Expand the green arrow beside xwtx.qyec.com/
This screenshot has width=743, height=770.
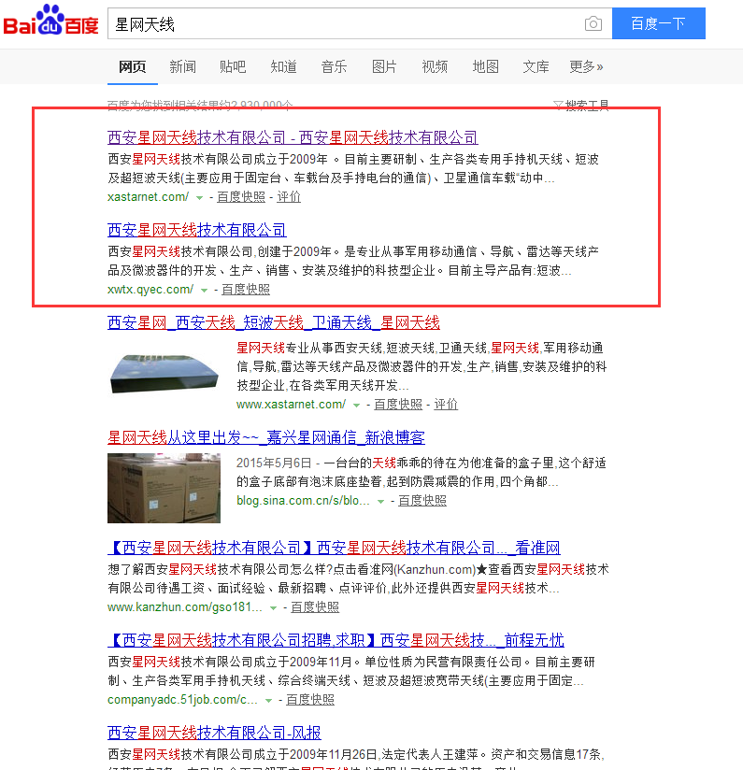click(x=204, y=291)
